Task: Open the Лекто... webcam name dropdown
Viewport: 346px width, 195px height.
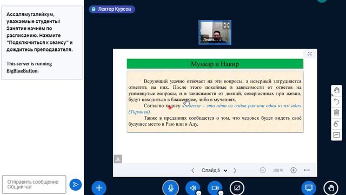Action: [212, 40]
